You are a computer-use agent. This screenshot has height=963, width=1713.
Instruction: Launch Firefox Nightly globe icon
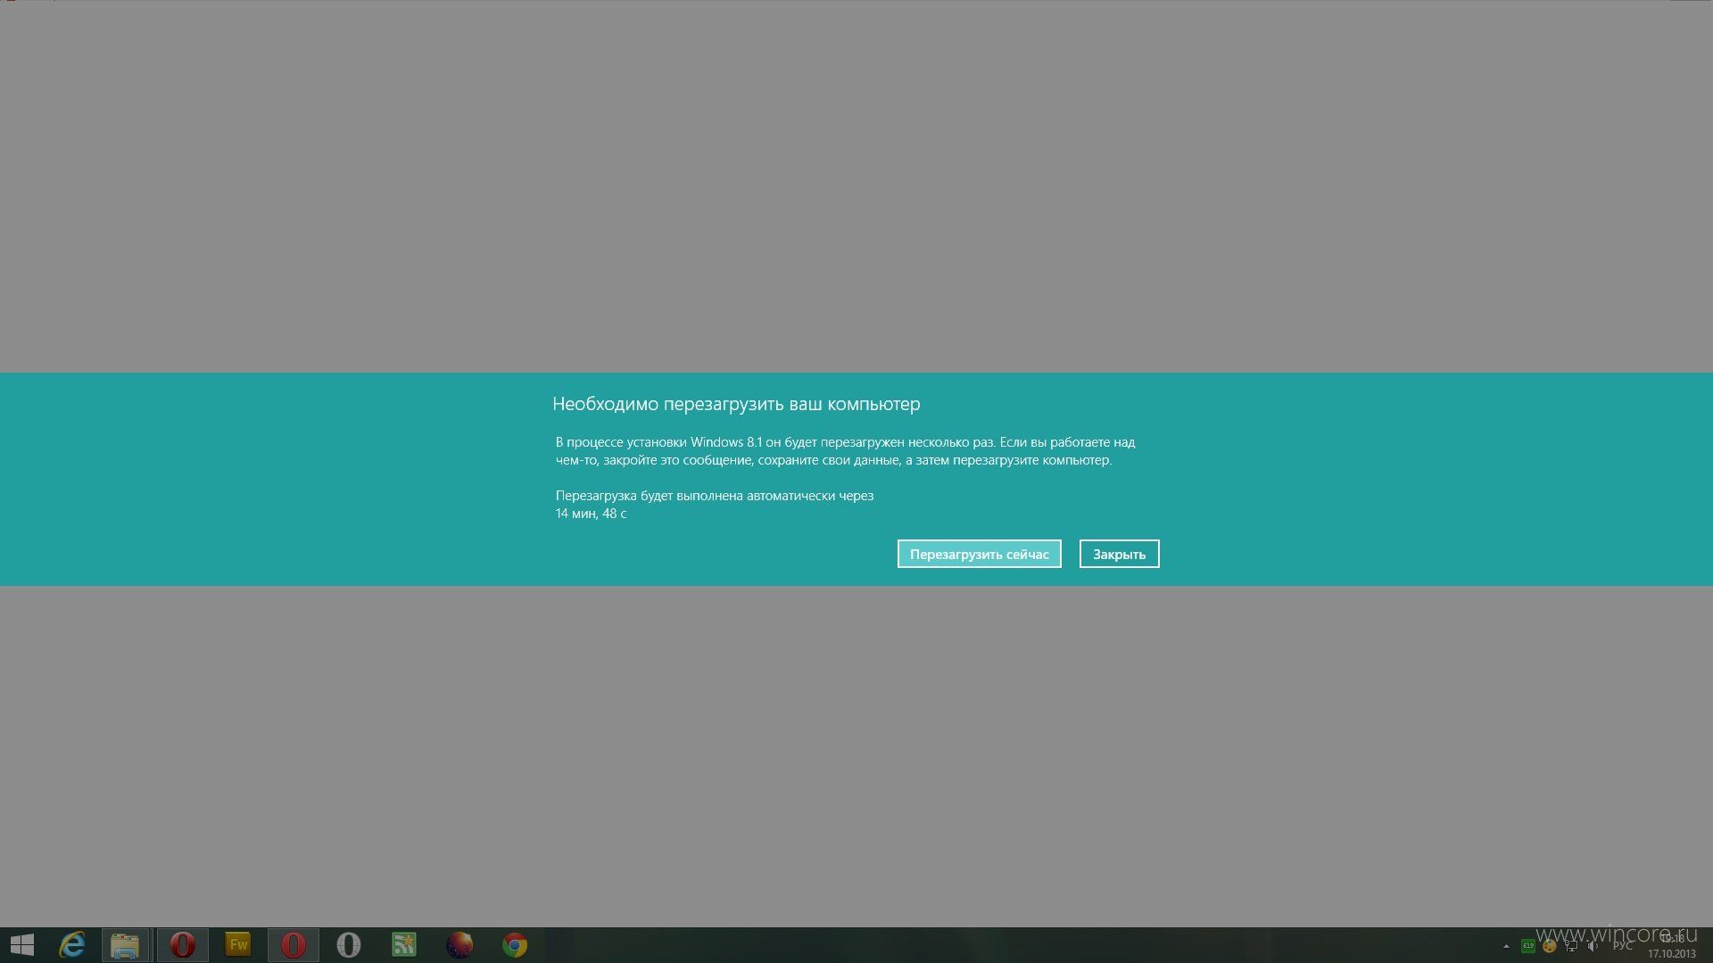point(459,945)
